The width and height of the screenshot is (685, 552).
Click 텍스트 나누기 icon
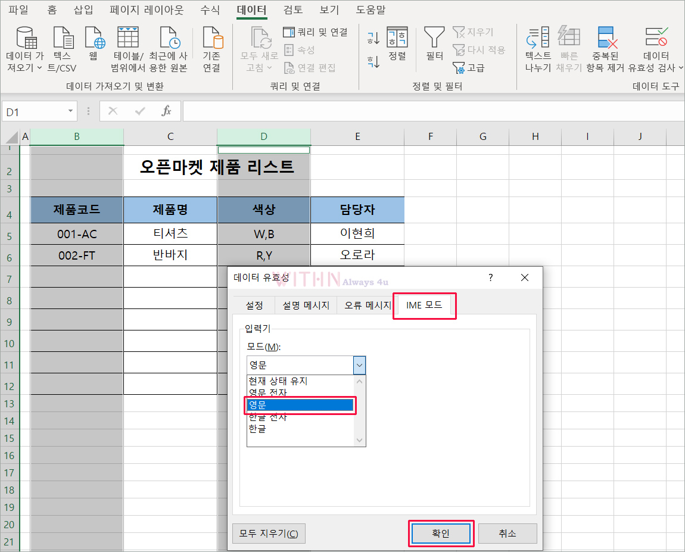tap(537, 38)
